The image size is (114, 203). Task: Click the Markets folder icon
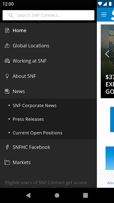tap(7, 162)
